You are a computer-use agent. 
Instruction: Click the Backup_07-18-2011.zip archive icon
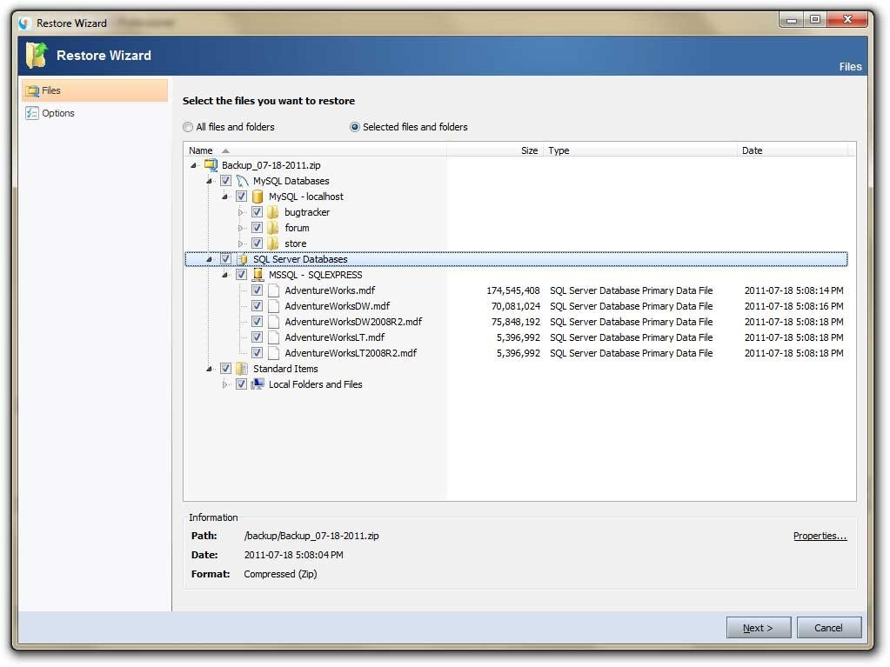[x=209, y=165]
